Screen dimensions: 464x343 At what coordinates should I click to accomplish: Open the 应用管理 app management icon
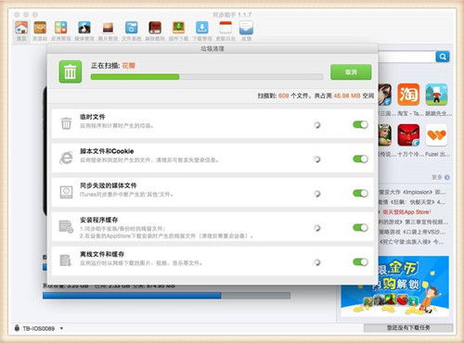click(x=60, y=28)
